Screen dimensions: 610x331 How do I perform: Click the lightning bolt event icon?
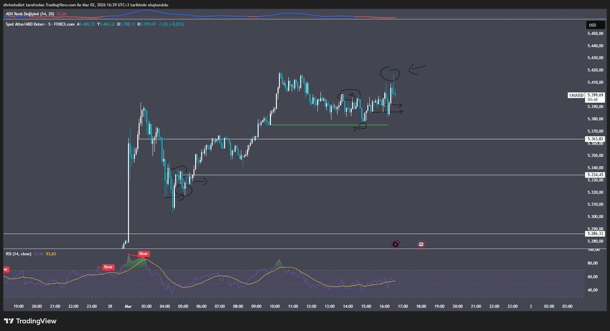[x=396, y=244]
